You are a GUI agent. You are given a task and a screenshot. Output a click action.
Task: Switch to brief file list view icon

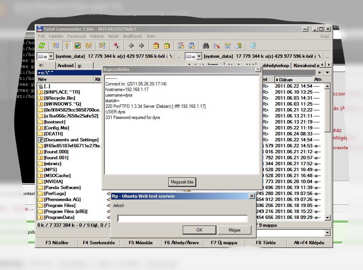pyautogui.click(x=56, y=45)
